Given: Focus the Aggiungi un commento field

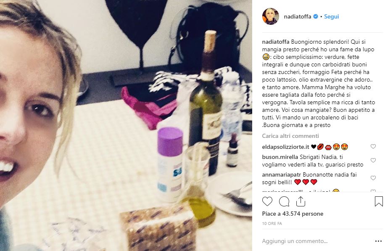Looking at the screenshot, I should pyautogui.click(x=317, y=241).
